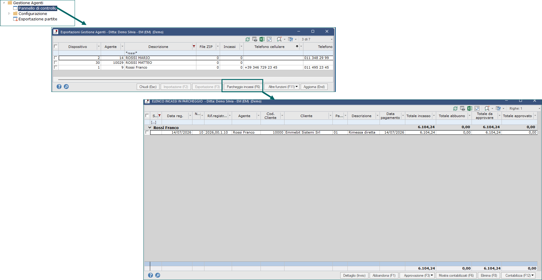The height and width of the screenshot is (280, 542).
Task: Collapse the Gestione Agenti tree node
Action: [4, 3]
